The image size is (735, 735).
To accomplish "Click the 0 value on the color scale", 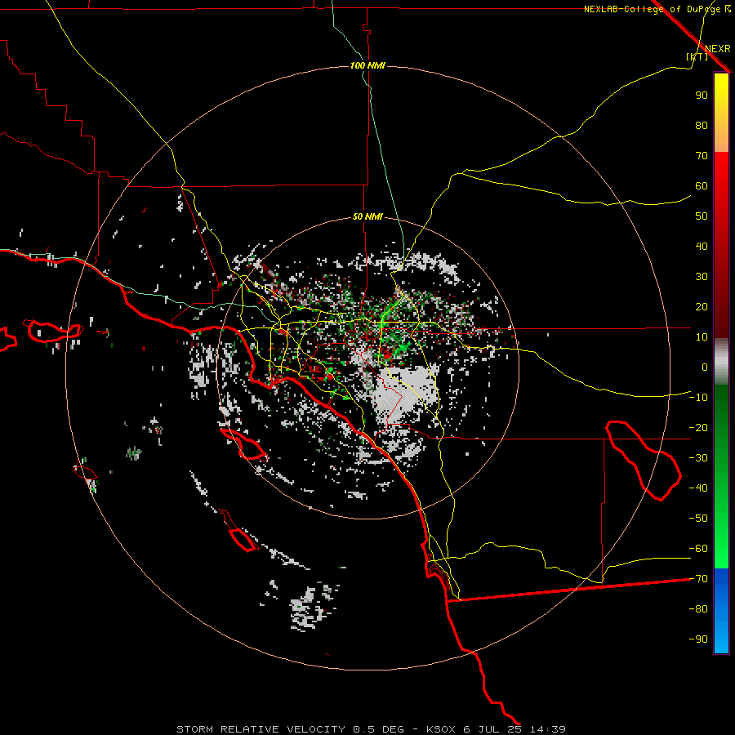I will [705, 367].
